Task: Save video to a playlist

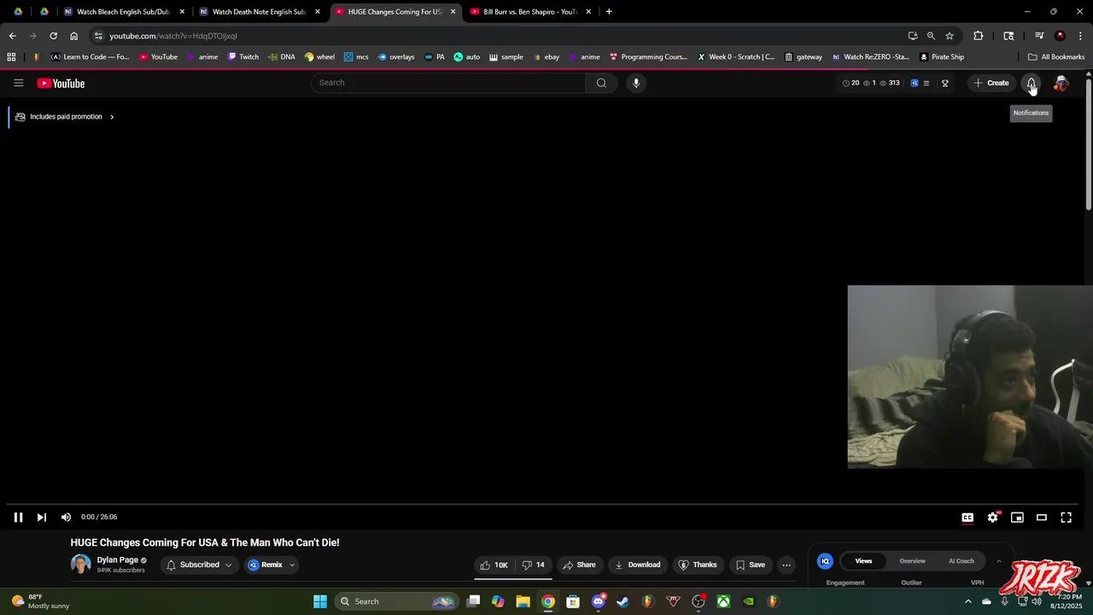Action: tap(750, 565)
